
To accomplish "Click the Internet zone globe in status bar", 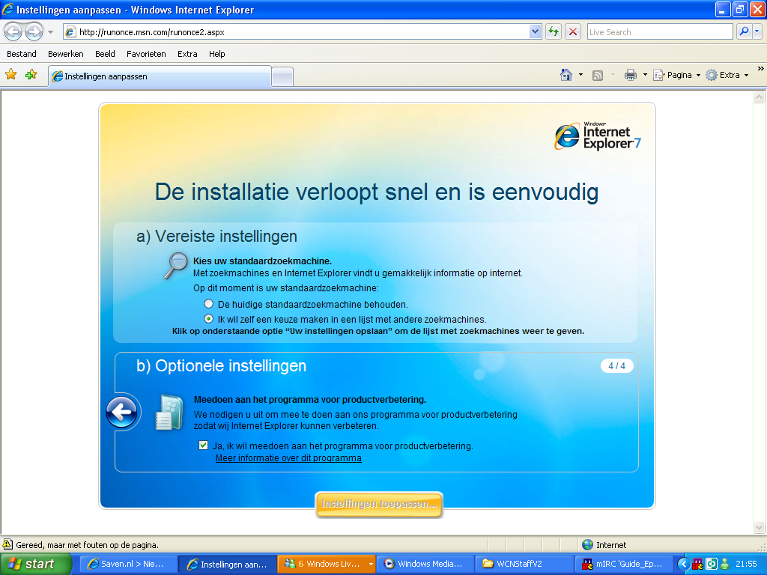I will (587, 545).
